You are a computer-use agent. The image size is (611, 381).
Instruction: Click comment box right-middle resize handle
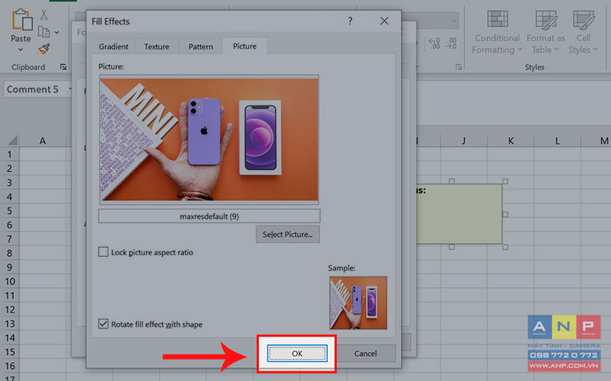(x=506, y=214)
